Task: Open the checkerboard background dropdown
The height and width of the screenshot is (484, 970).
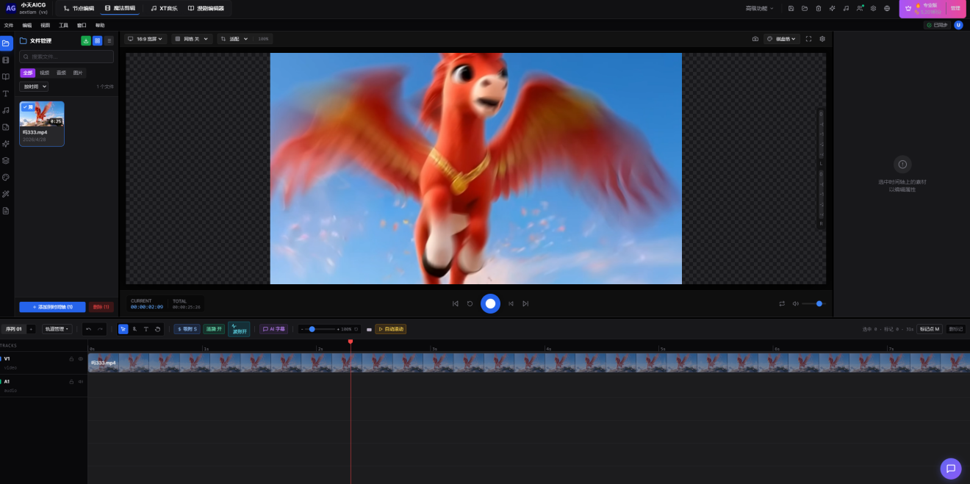Action: (x=781, y=39)
